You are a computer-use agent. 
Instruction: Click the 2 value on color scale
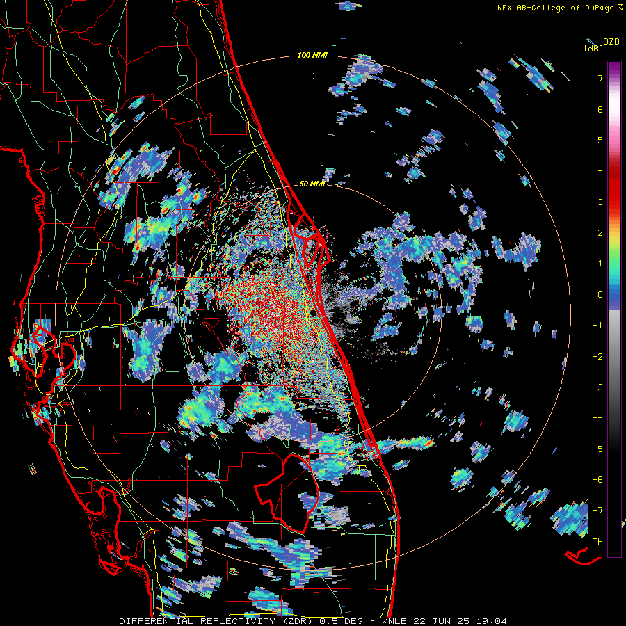[x=600, y=233]
